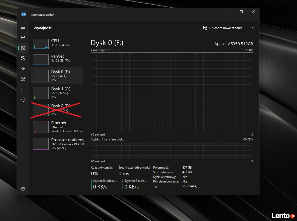Screen dimensions: 297x221
Task: Open the Processes page icon
Action: [23, 38]
